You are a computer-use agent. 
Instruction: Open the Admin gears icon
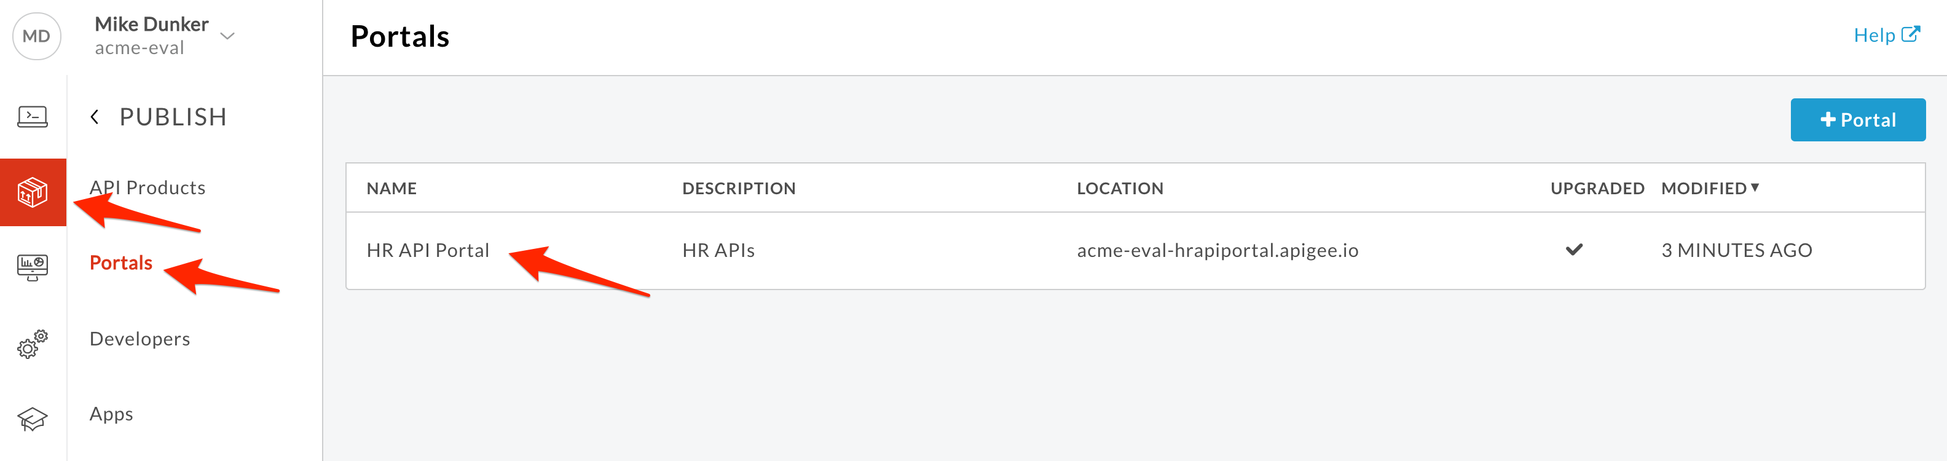coord(33,343)
